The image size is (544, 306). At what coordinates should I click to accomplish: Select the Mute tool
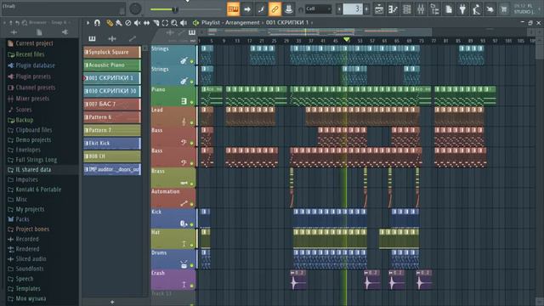point(138,23)
